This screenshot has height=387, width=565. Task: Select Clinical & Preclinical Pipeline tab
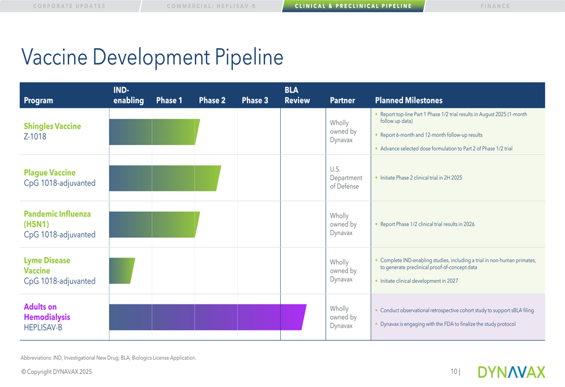[353, 6]
